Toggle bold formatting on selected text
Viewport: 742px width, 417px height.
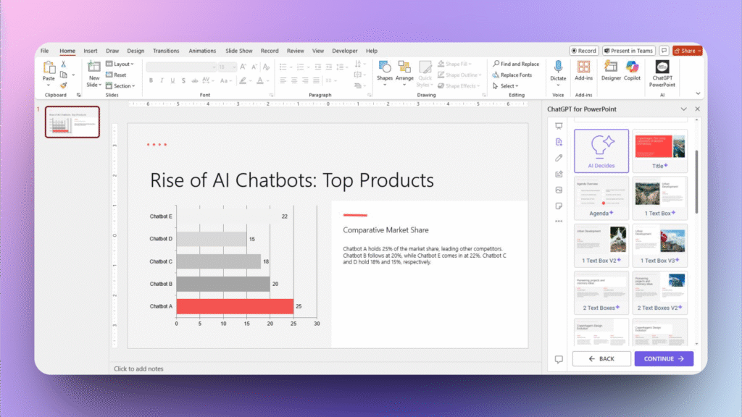(151, 80)
